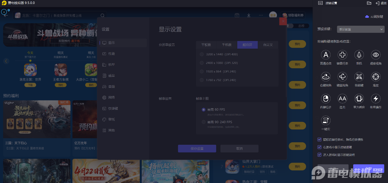The width and height of the screenshot is (388, 183).
Task: Click the search magnifier icon
Action: [x=102, y=15]
